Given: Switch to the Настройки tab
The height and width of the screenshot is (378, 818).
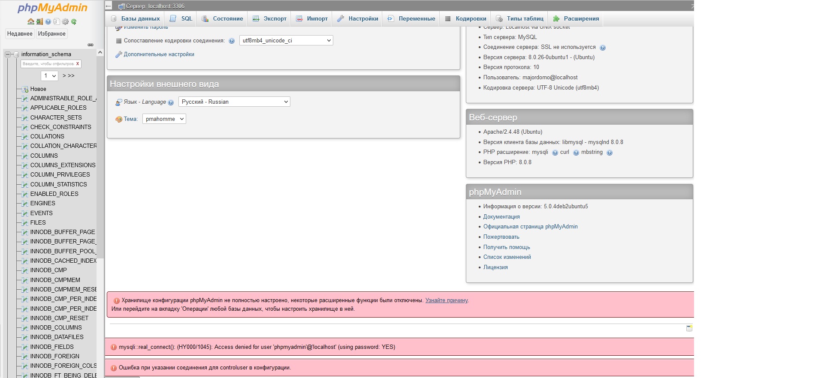Looking at the screenshot, I should pyautogui.click(x=358, y=19).
